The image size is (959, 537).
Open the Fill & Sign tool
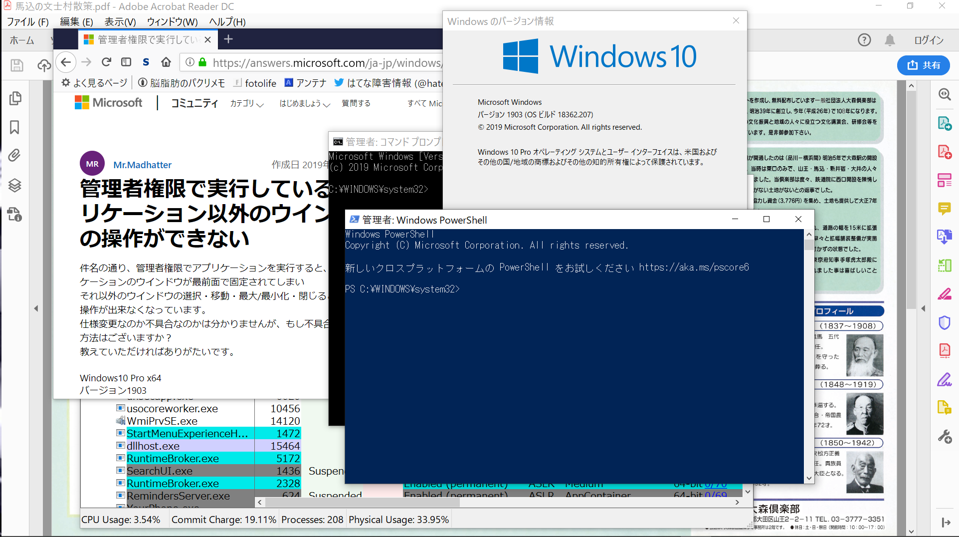pos(945,379)
